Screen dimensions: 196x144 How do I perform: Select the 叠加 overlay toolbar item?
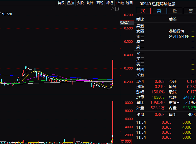click(71, 3)
